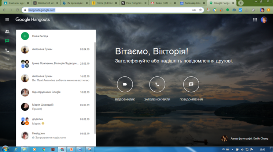
Task: Open a new browser tab
Action: click(x=241, y=3)
